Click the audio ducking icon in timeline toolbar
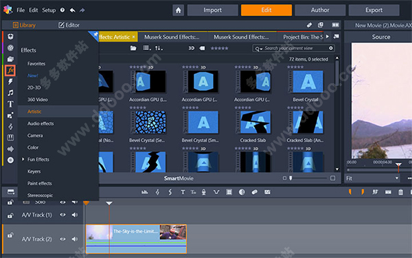 pos(216,192)
